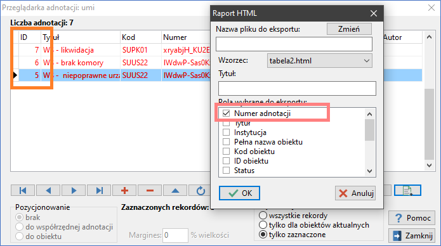Select row 6 brak komory annotation
441x246 pixels.
click(x=81, y=62)
